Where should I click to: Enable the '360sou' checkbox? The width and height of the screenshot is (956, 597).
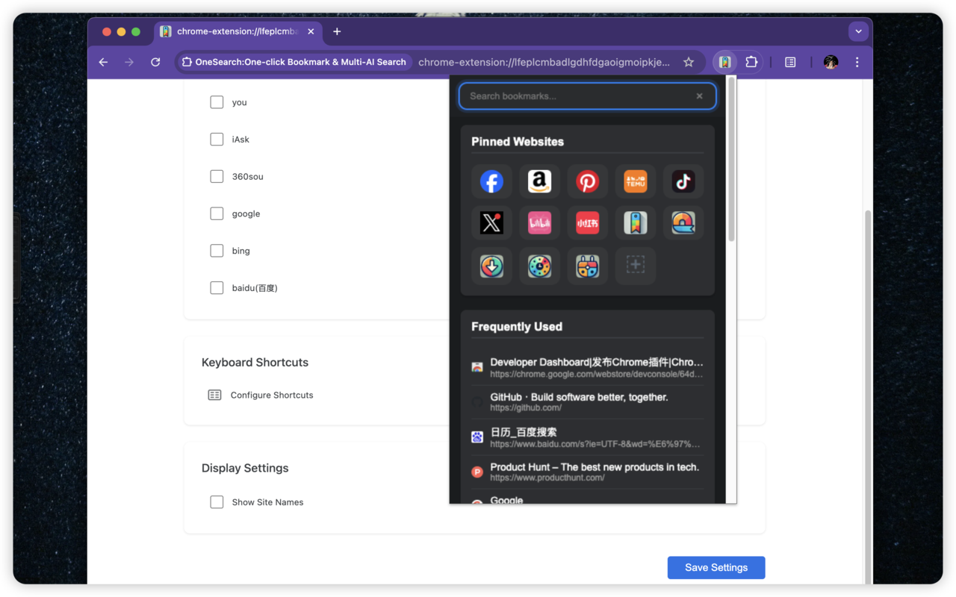point(217,177)
